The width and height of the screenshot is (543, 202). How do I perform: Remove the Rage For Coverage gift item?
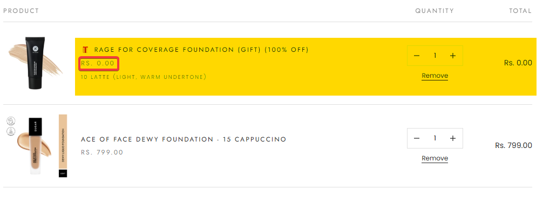pyautogui.click(x=435, y=76)
